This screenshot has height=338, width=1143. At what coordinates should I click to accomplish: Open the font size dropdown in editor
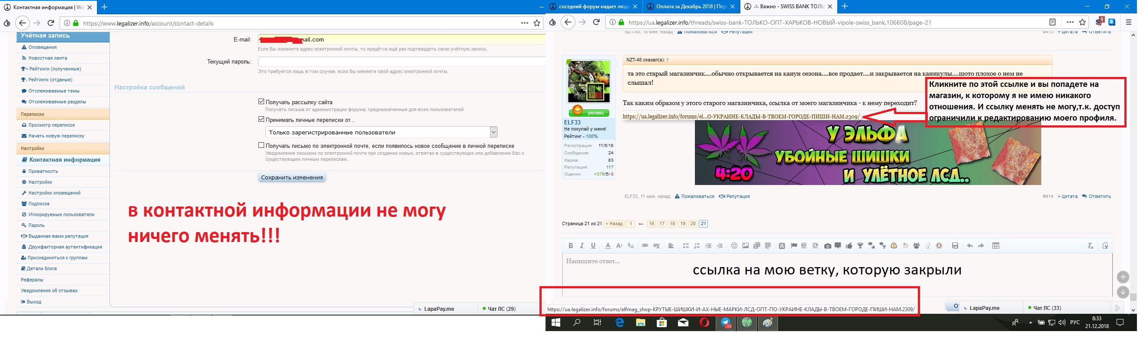click(619, 246)
